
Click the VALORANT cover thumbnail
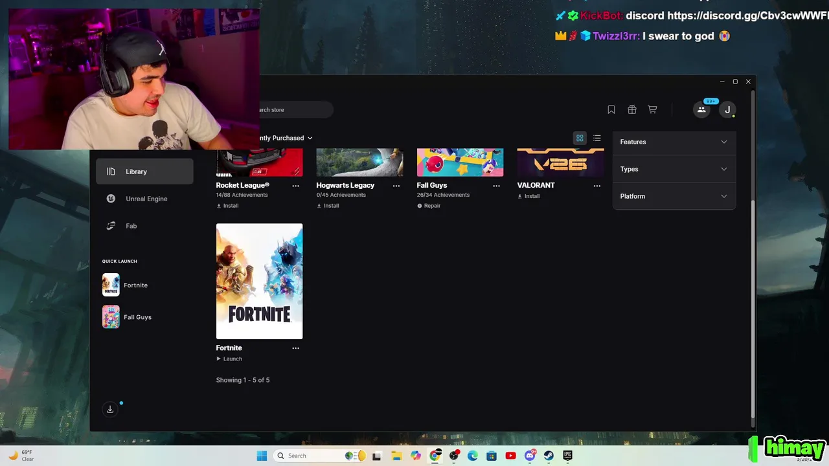click(x=560, y=162)
